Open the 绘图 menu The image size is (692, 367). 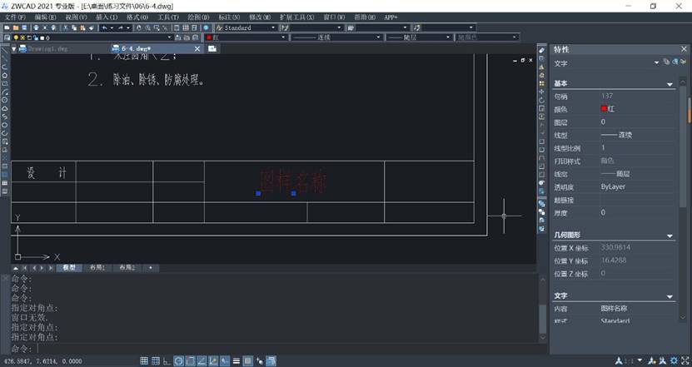point(198,17)
